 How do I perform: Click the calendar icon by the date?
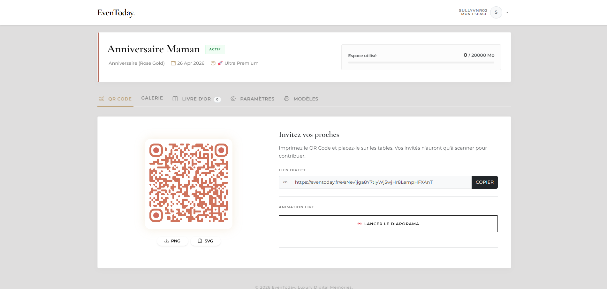click(173, 63)
